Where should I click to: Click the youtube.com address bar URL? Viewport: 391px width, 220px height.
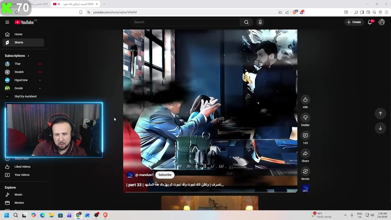coord(115,12)
